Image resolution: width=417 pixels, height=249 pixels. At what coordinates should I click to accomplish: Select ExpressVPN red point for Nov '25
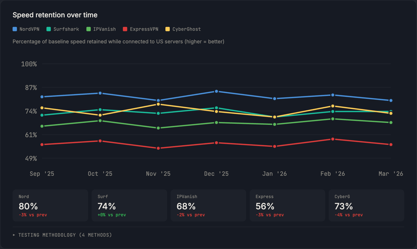click(158, 148)
